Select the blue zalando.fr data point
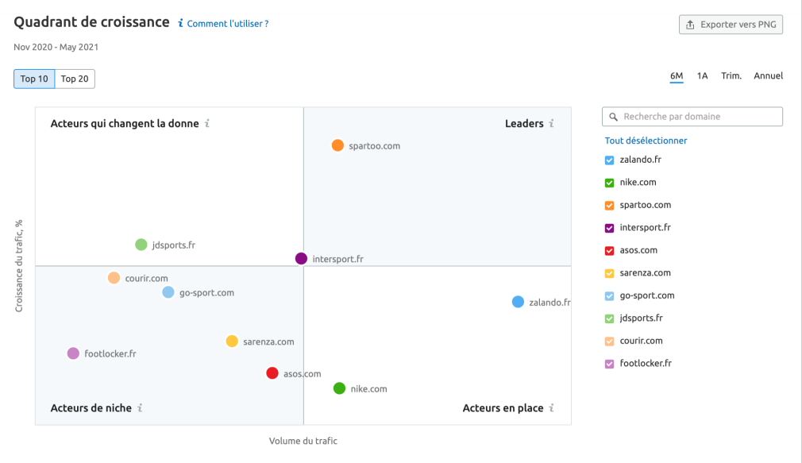This screenshot has height=463, width=802. click(x=519, y=302)
